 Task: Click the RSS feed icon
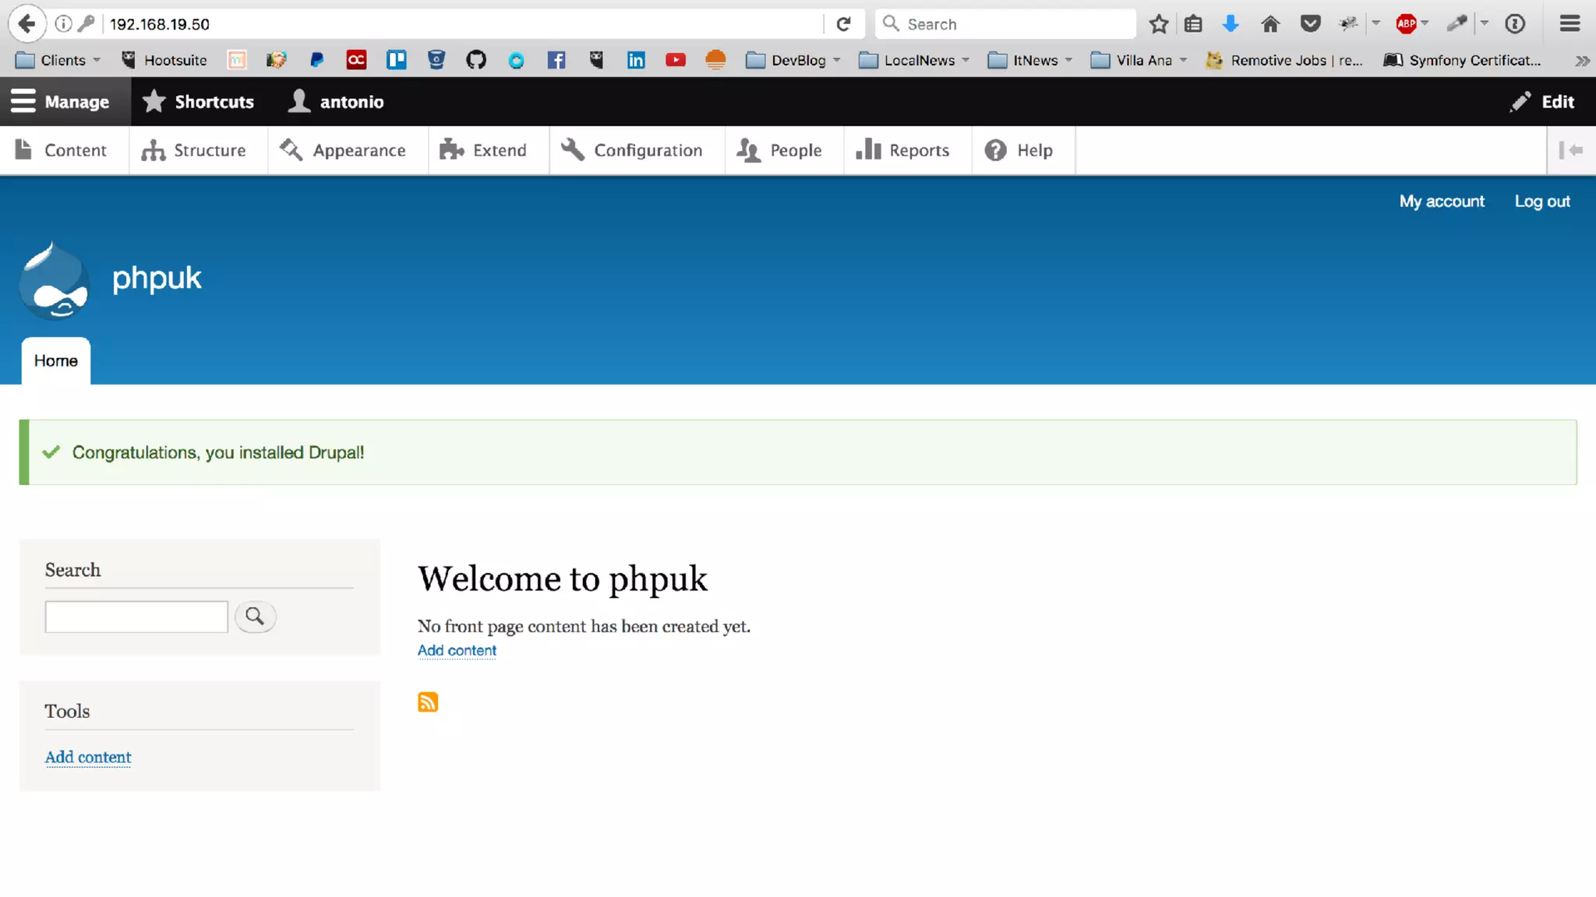coord(427,702)
